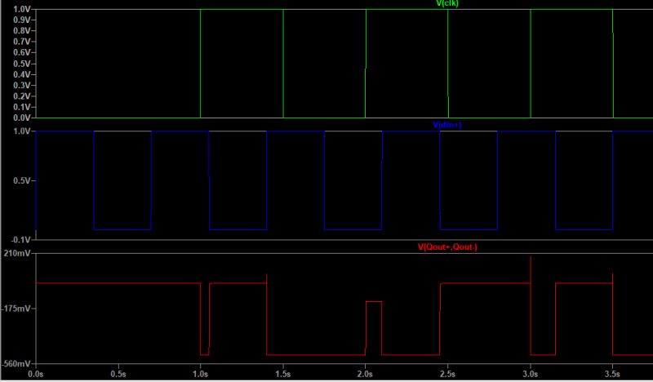Click the 0.1V vertical axis label
Image resolution: width=653 pixels, height=382 pixels.
(22, 107)
